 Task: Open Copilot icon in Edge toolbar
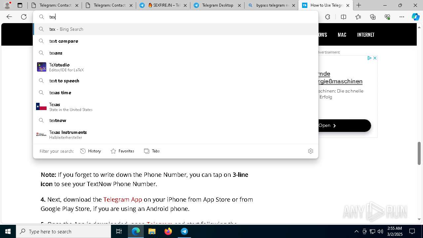[x=415, y=17]
